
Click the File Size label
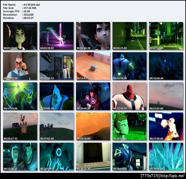8,8
